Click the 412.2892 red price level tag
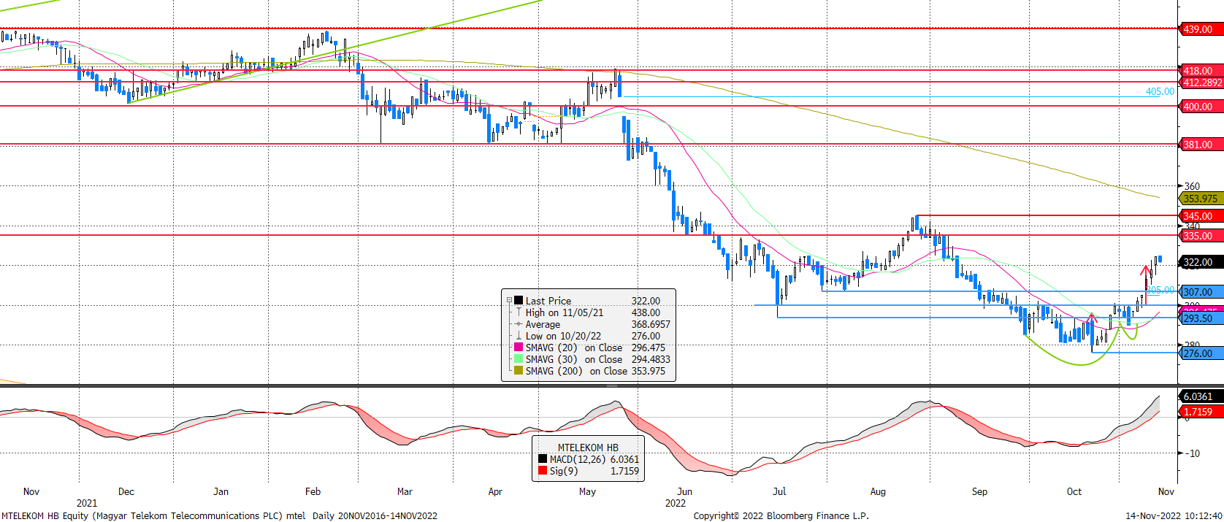Viewport: 1224px width, 522px height. tap(1201, 82)
